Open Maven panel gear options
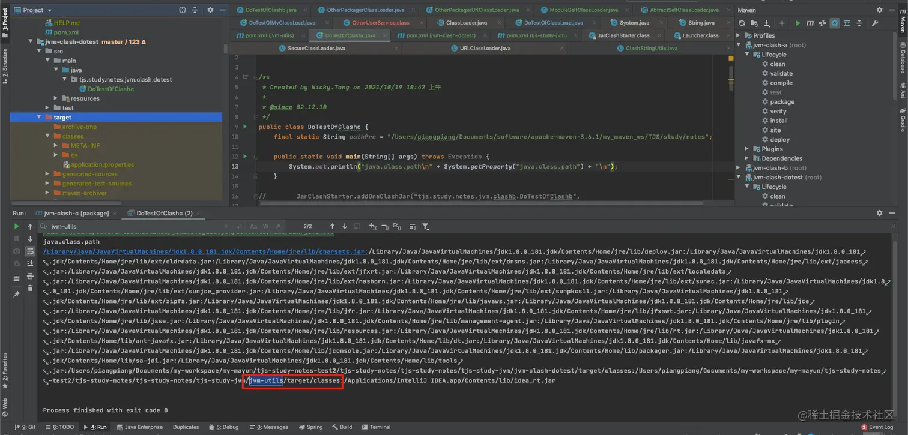The image size is (908, 435). [x=880, y=10]
